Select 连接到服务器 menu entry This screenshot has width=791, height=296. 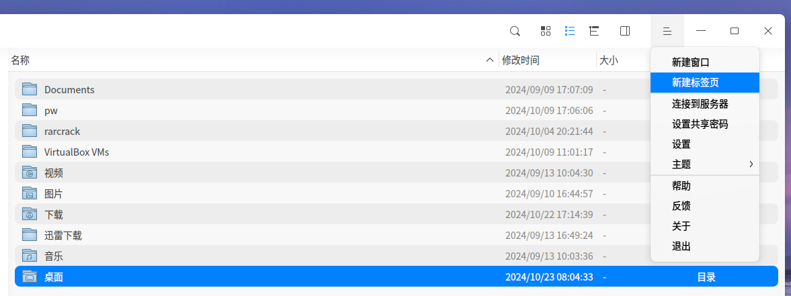pos(705,104)
